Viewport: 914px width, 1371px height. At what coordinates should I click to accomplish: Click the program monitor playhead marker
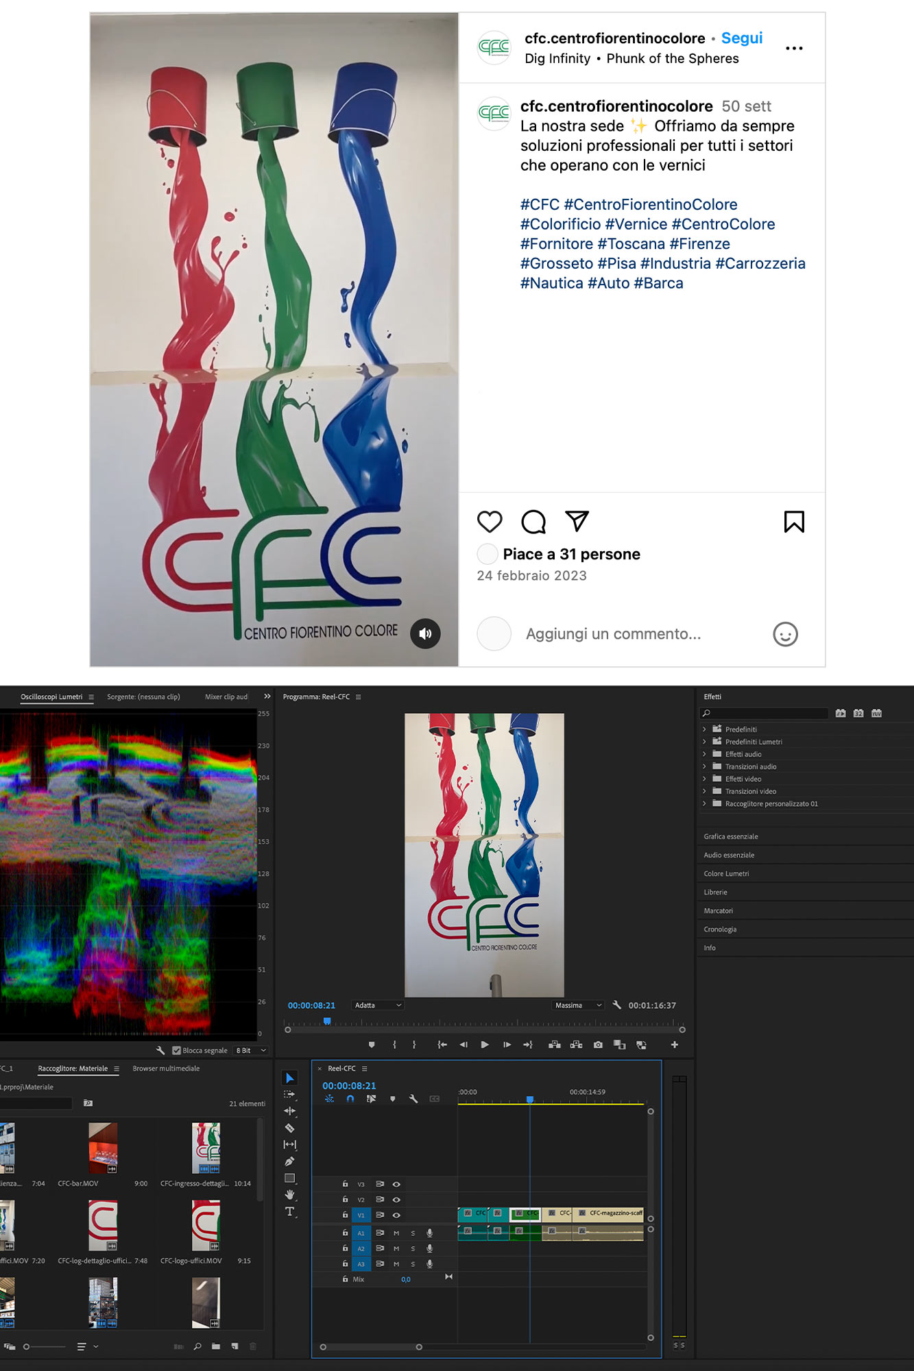click(327, 1021)
